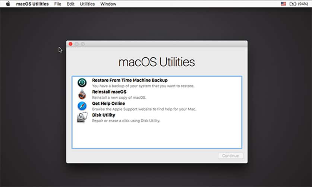Click 'Browse the Apple Support website' description
Viewport: 312px width, 187px height.
click(x=144, y=109)
